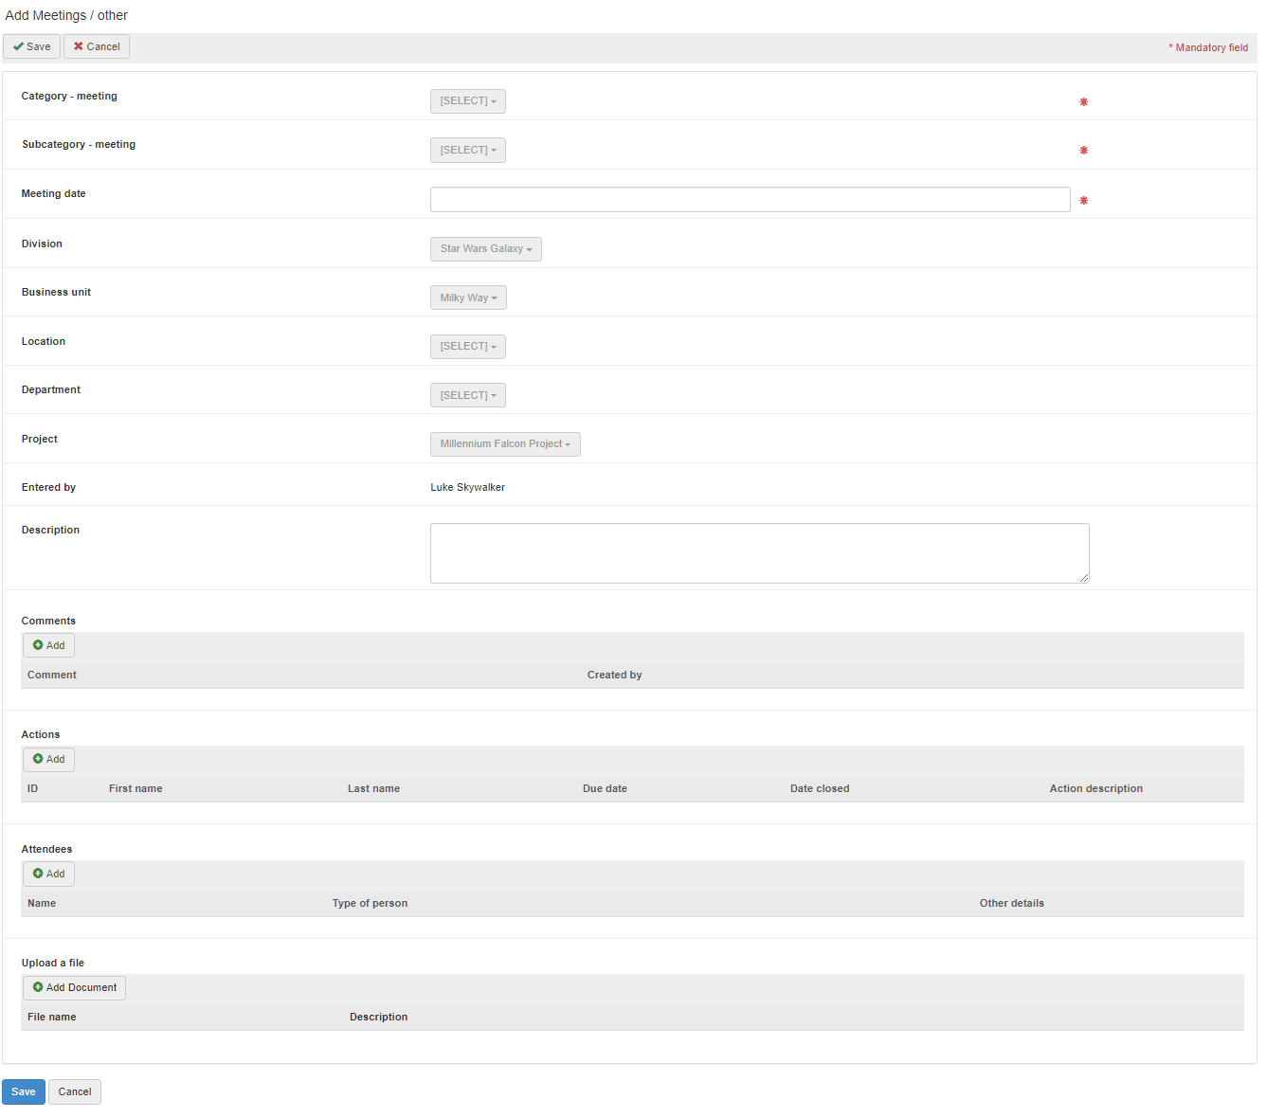
Task: Expand the Millennium Falcon Project dropdown
Action: tap(505, 444)
